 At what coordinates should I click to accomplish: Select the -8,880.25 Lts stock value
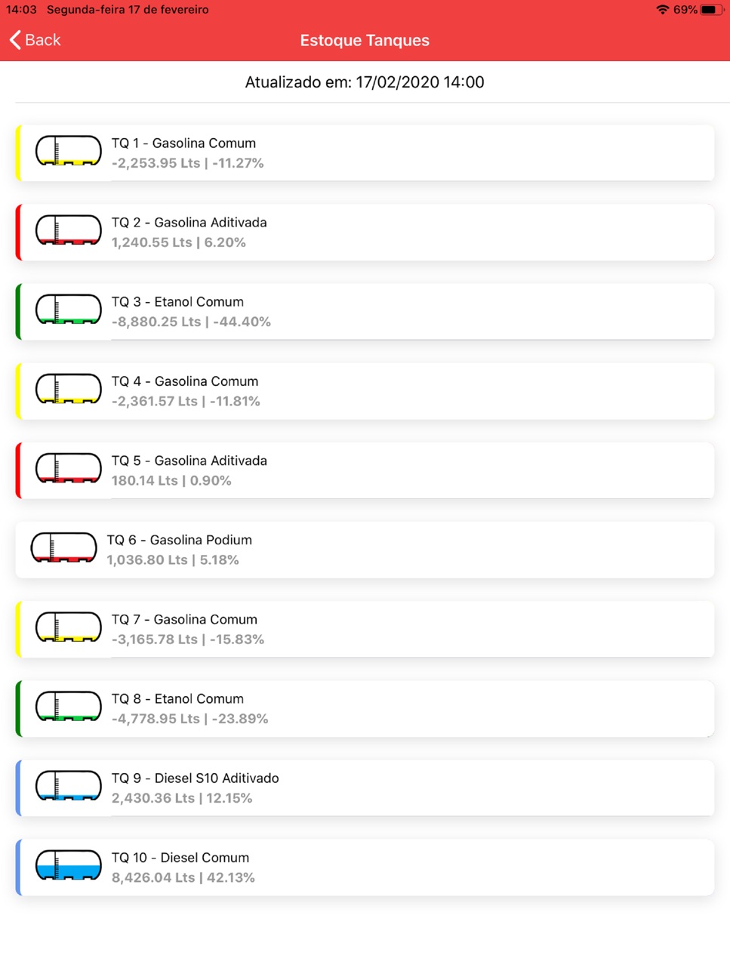156,322
